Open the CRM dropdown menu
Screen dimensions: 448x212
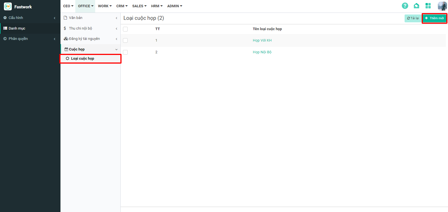122,6
